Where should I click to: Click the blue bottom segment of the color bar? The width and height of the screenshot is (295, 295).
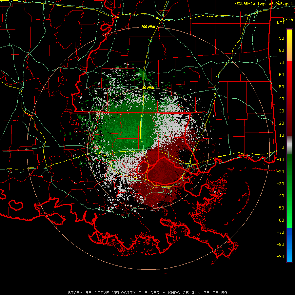(x=289, y=245)
